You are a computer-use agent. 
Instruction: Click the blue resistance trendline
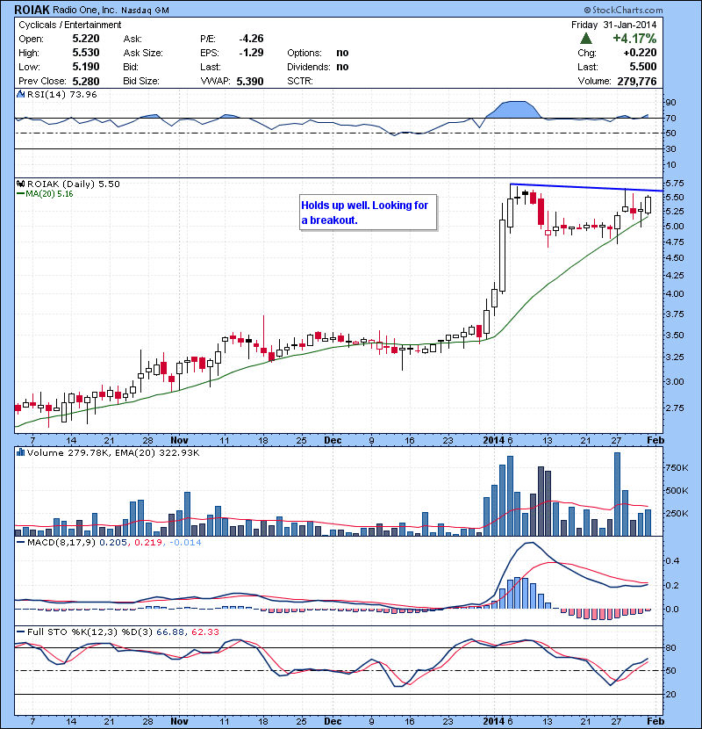pos(586,187)
